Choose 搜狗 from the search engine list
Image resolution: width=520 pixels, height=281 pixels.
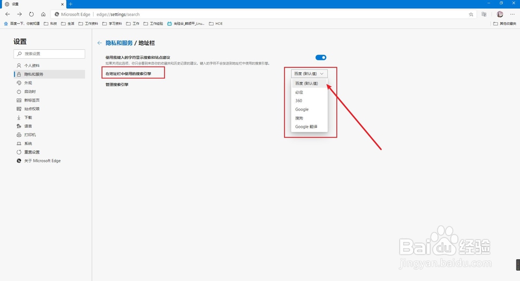(x=309, y=118)
